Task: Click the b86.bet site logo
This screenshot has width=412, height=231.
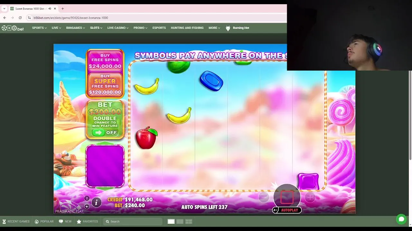Action: tap(13, 28)
